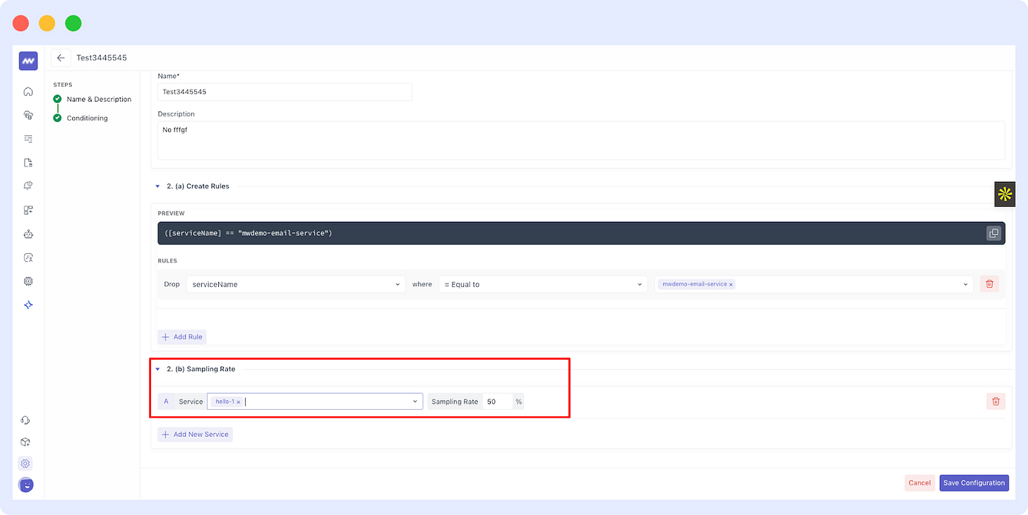1028x515 pixels.
Task: Open the support headset icon
Action: 25,420
